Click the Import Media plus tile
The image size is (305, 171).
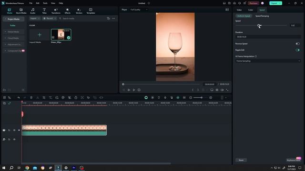40,35
